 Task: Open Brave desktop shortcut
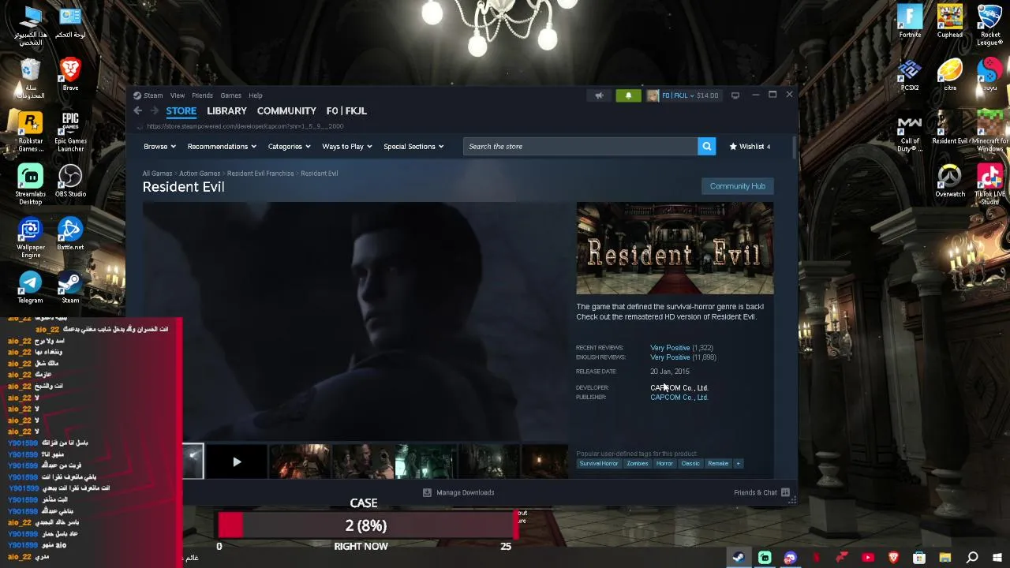(70, 75)
